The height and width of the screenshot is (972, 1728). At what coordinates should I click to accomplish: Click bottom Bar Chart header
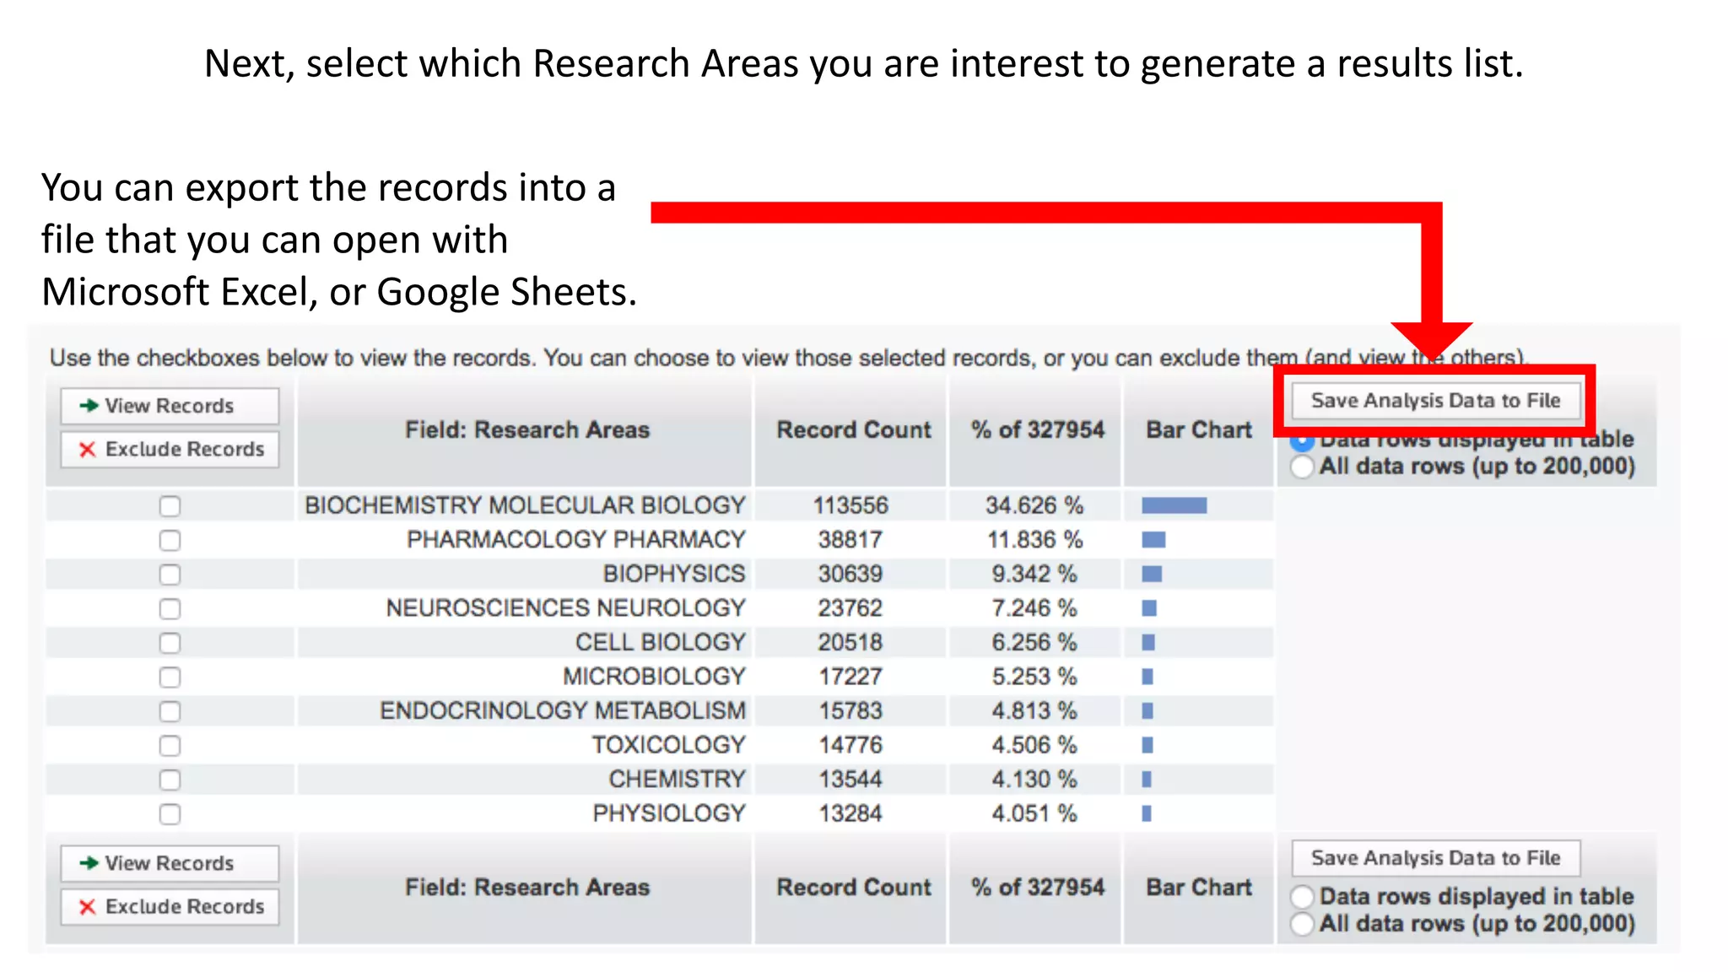coord(1199,888)
